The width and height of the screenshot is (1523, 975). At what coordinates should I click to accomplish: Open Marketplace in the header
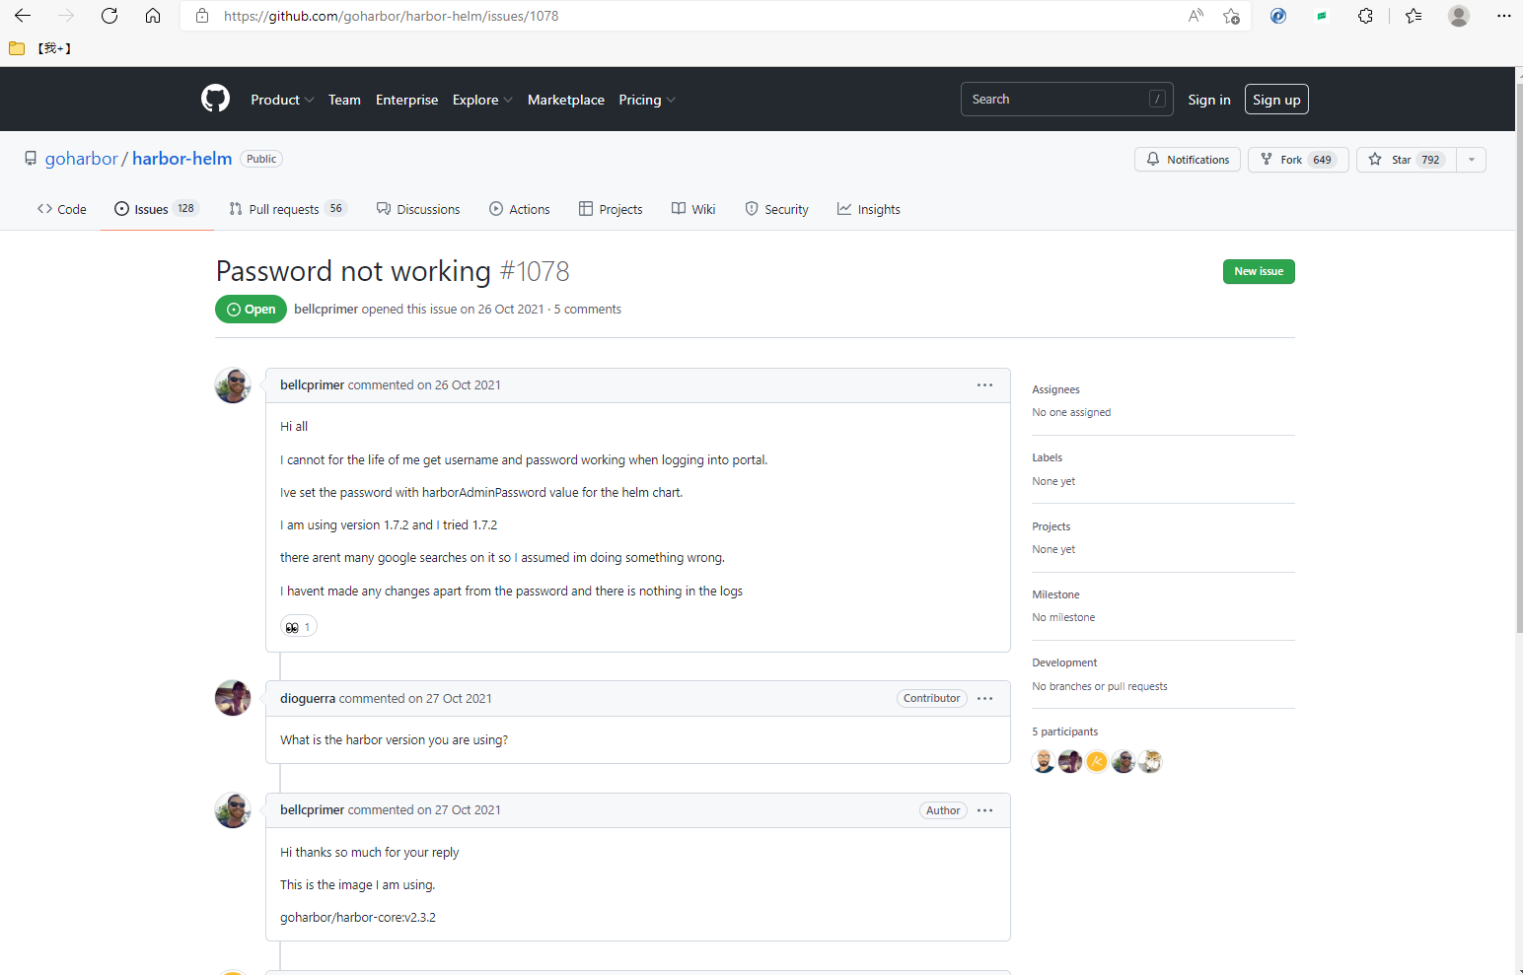[x=566, y=100]
